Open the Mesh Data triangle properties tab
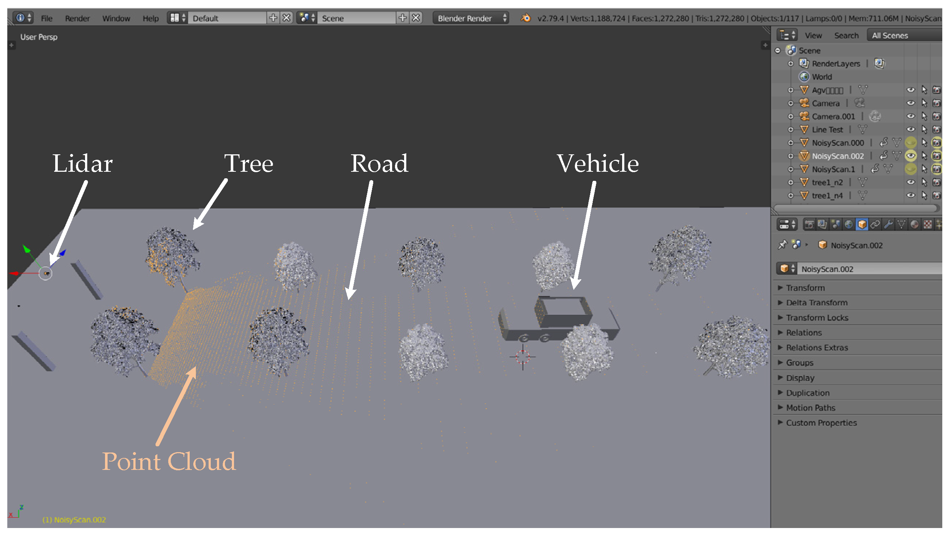 [x=901, y=225]
